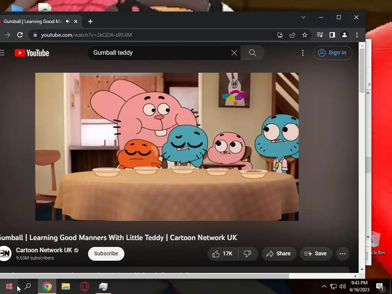392x294 pixels.
Task: Open the Cartoon Network channel avatar
Action: (x=5, y=253)
